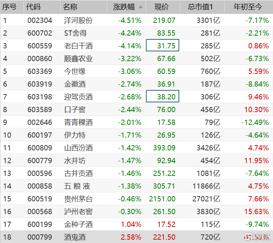
Task: Sort by the 现价 column header
Action: click(162, 7)
